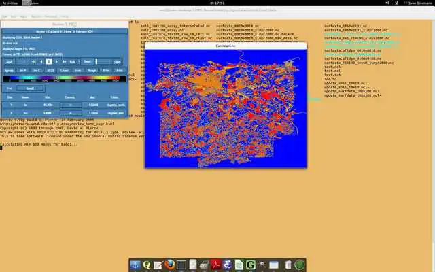Click the clock in the top bar
The width and height of the screenshot is (435, 272).
tap(217, 3)
